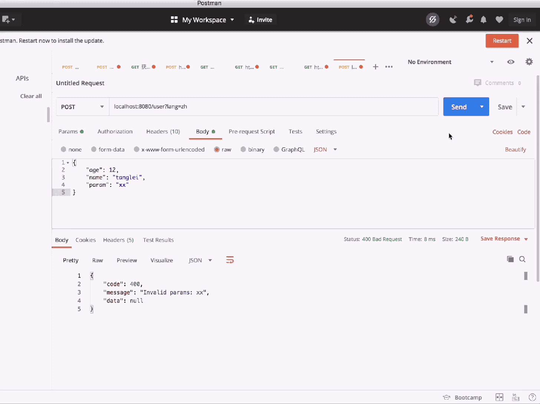Collapse the JSON fold arrow on line 1
The width and height of the screenshot is (540, 404).
(68, 163)
